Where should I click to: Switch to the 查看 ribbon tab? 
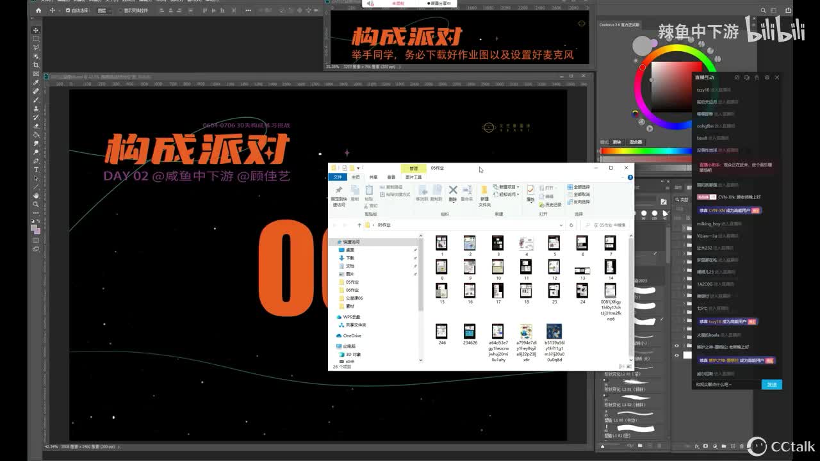pyautogui.click(x=391, y=177)
